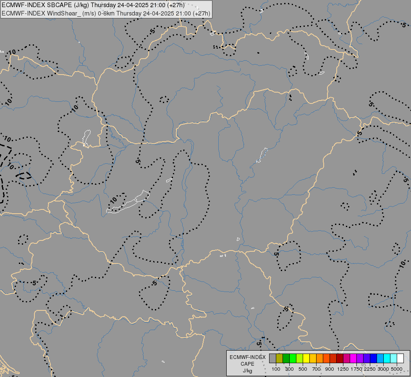
Task: Click the legend value 1250
Action: click(x=343, y=369)
